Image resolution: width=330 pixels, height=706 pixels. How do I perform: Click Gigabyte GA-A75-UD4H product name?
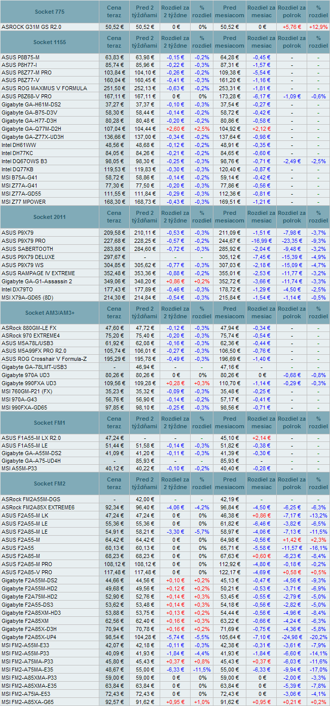(31, 461)
